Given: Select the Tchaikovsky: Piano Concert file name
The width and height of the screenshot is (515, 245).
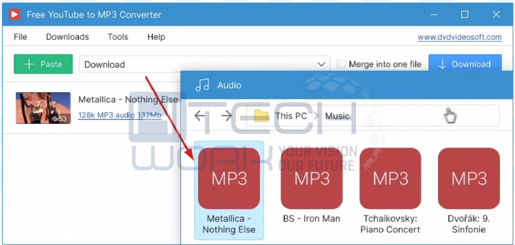Looking at the screenshot, I should [390, 224].
